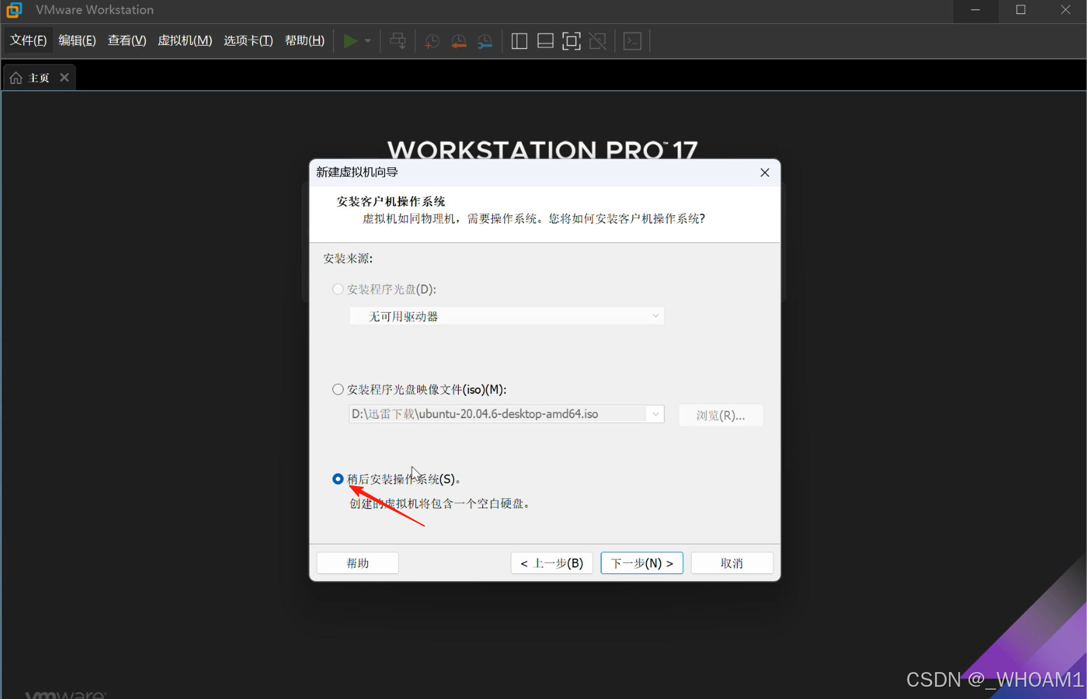
Task: Click the Take Snapshot toolbar icon
Action: click(432, 41)
